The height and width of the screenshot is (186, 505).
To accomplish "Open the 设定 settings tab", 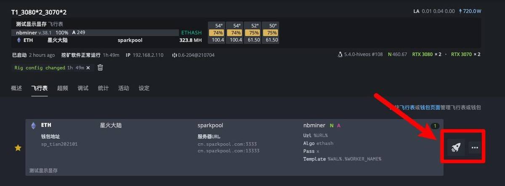I will coord(144,88).
